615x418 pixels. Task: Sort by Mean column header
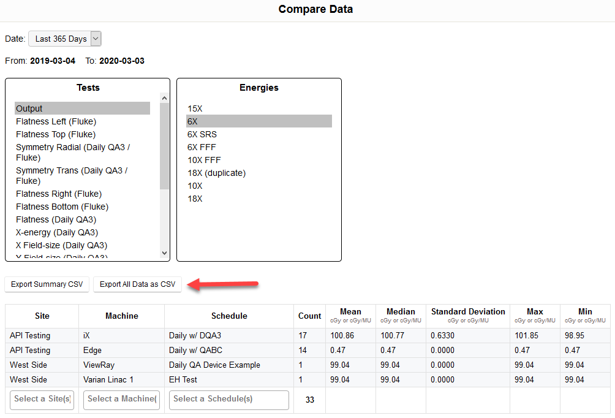(350, 312)
